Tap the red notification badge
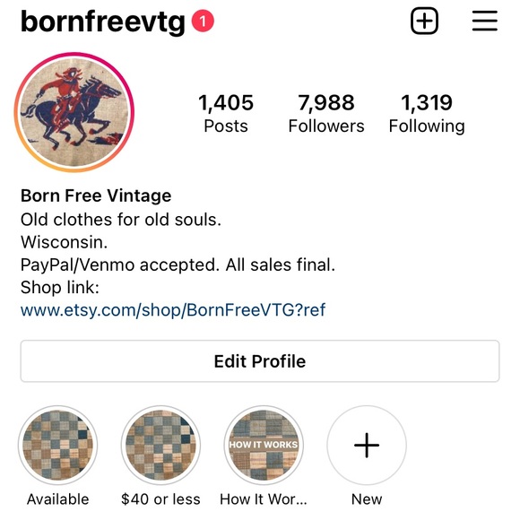 pyautogui.click(x=203, y=22)
